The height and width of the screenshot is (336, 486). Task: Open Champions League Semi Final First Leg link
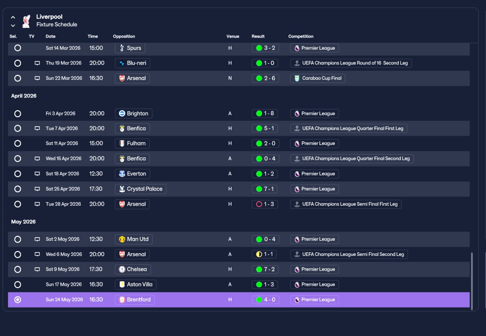click(x=346, y=204)
